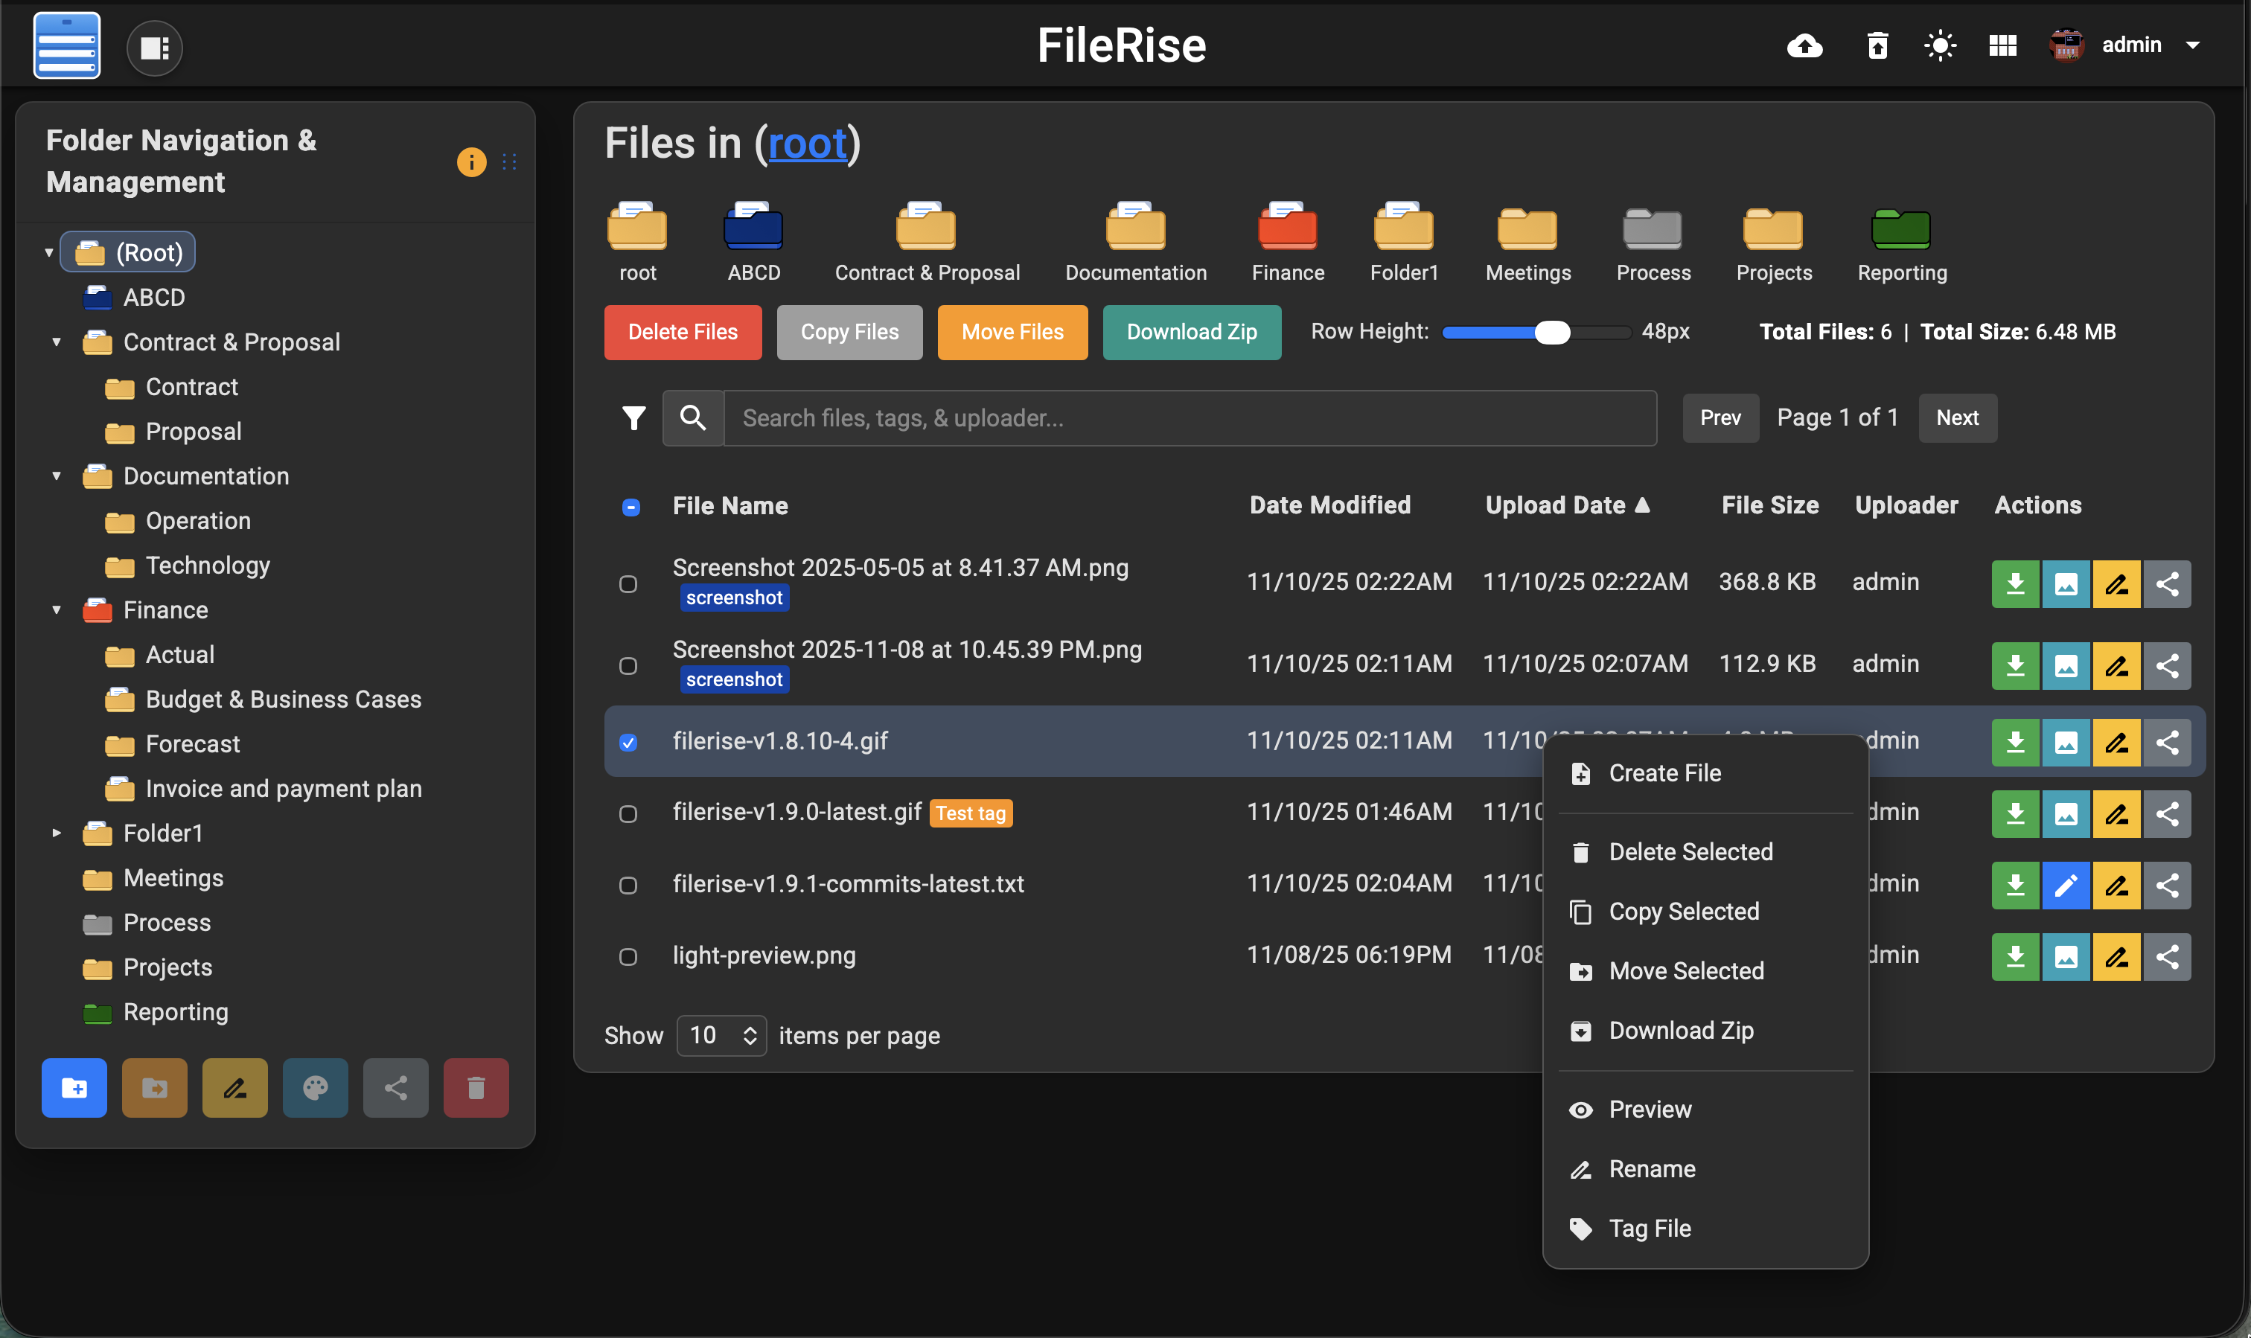
Task: Open folder color palette icon in sidebar
Action: click(315, 1088)
